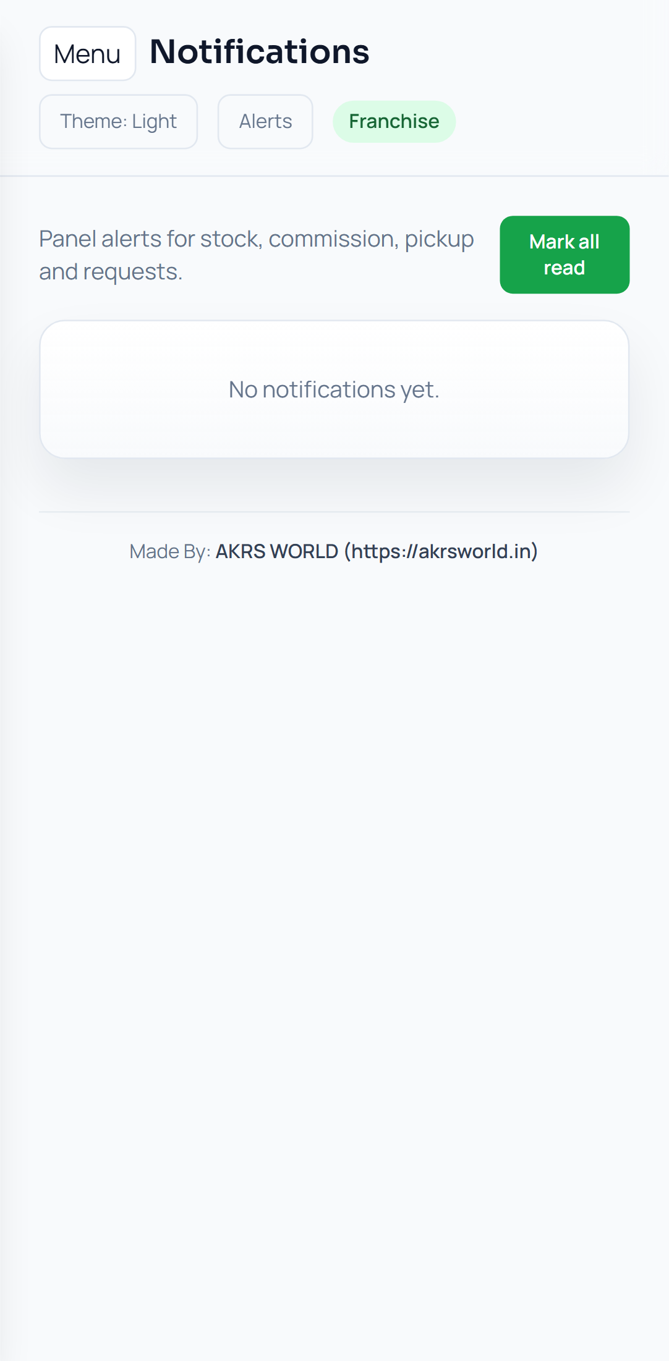Image resolution: width=669 pixels, height=1361 pixels.
Task: Click the No notifications yet message
Action: click(334, 389)
